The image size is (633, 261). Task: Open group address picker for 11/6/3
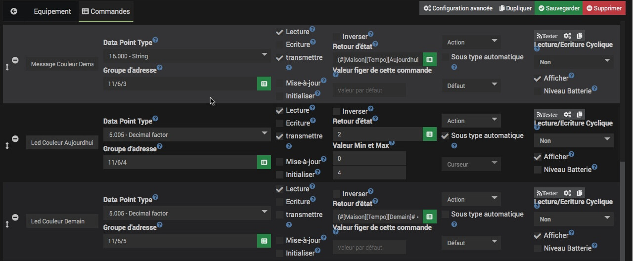264,84
